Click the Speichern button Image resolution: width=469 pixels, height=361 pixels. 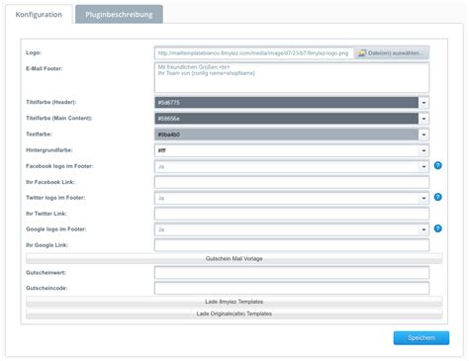pyautogui.click(x=422, y=338)
